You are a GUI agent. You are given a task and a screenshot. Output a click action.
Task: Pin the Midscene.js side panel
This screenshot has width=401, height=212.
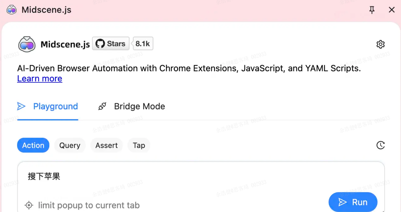tap(372, 10)
